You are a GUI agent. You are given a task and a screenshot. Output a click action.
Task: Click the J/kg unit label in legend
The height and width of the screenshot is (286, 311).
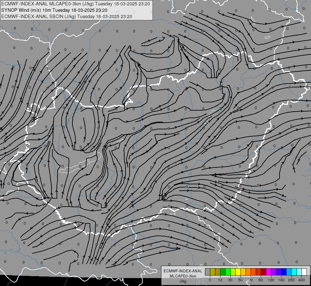click(x=183, y=281)
